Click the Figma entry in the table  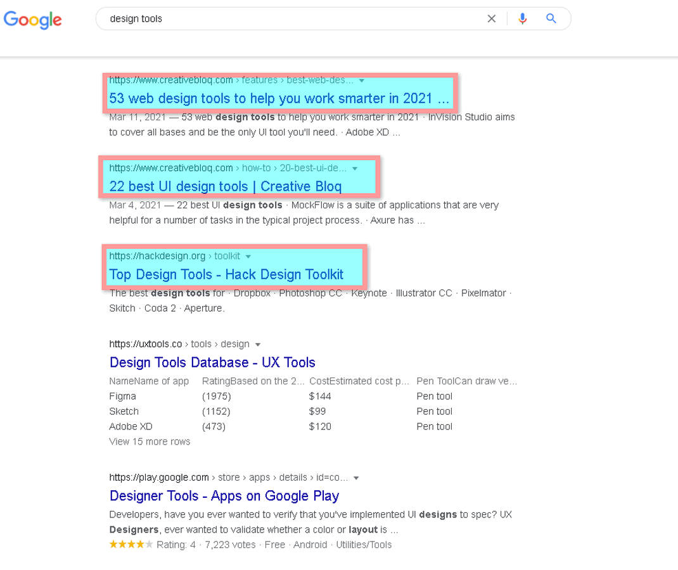(122, 396)
